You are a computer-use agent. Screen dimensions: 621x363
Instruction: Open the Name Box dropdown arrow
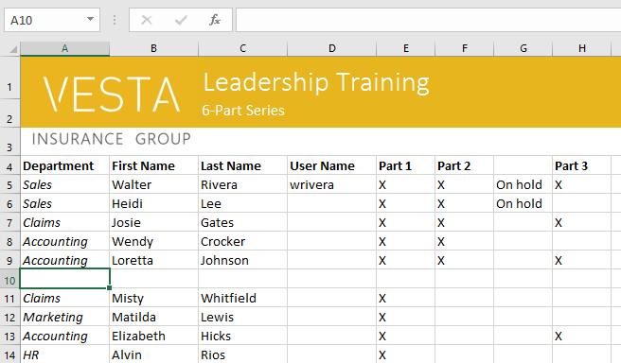pos(90,19)
